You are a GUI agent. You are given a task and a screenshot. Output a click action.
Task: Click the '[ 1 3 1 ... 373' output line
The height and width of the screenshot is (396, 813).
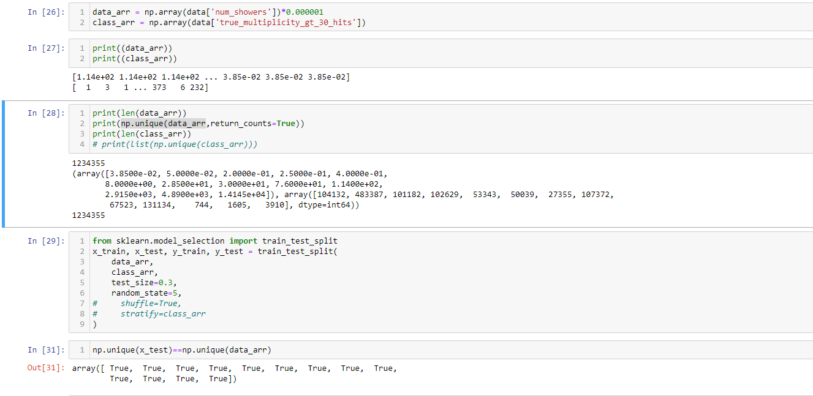(x=140, y=88)
